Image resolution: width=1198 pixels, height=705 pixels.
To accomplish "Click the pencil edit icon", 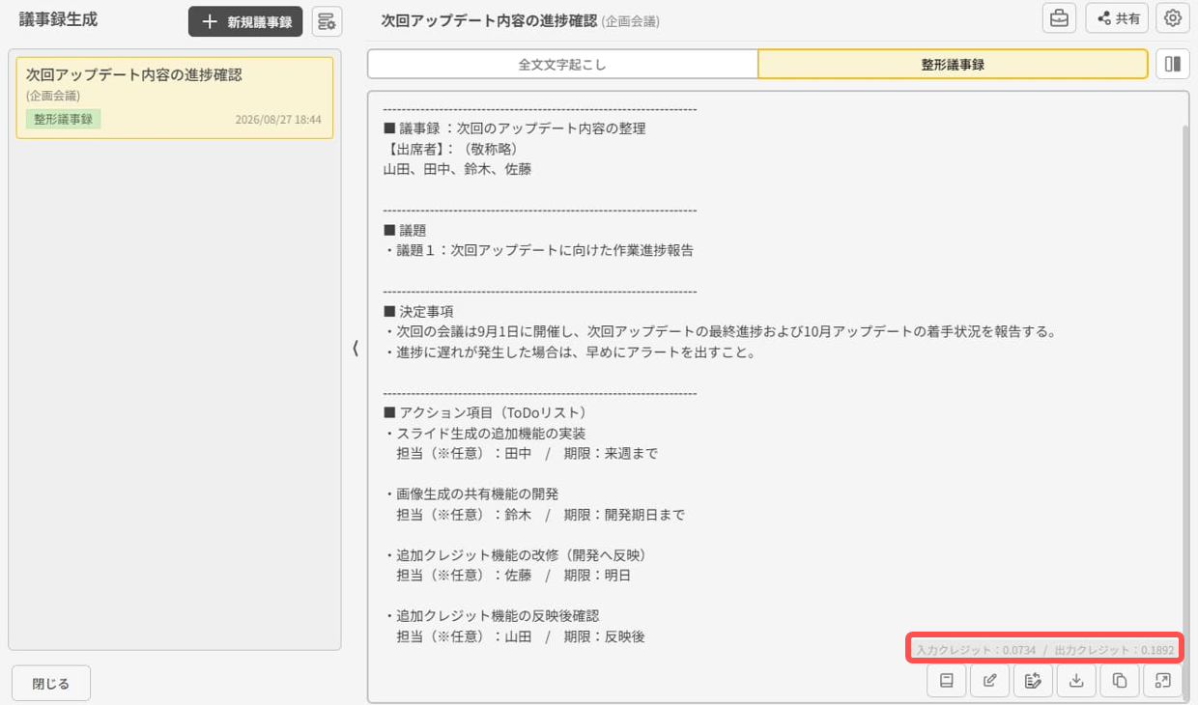I will click(x=989, y=681).
